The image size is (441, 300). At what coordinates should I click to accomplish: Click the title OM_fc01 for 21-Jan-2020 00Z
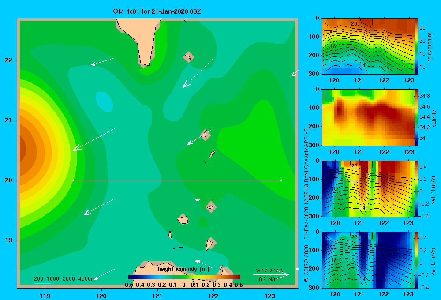pos(157,11)
